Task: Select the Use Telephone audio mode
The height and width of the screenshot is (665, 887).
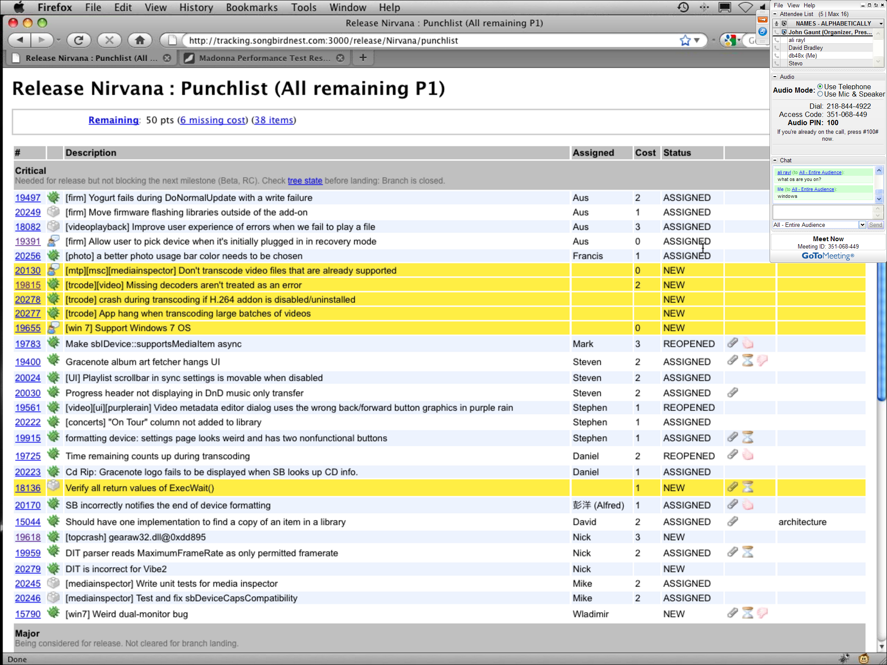Action: tap(820, 87)
